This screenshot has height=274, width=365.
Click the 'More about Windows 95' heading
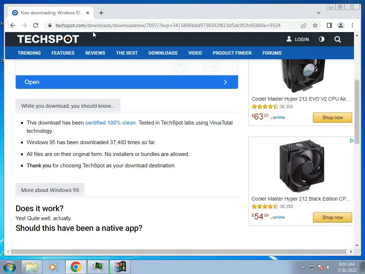pyautogui.click(x=50, y=190)
